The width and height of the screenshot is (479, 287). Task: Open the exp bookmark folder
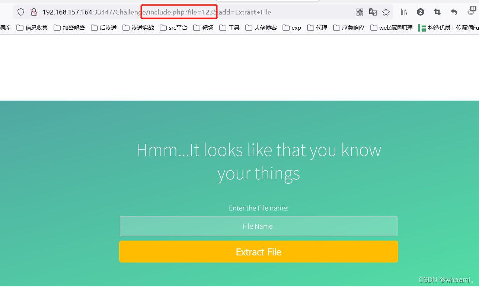(x=292, y=27)
